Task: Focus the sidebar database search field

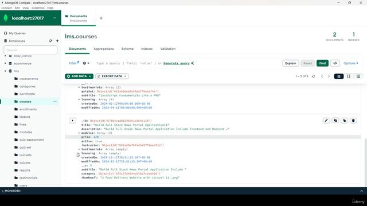Action: coord(30,50)
